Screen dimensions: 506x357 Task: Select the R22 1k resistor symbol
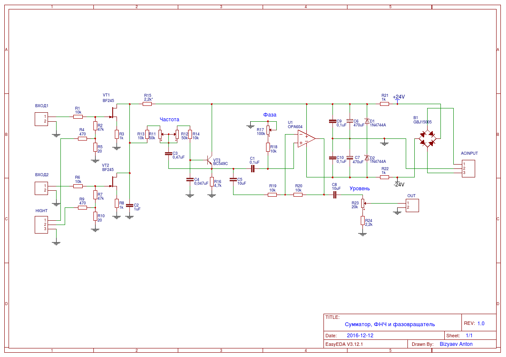[x=384, y=177]
